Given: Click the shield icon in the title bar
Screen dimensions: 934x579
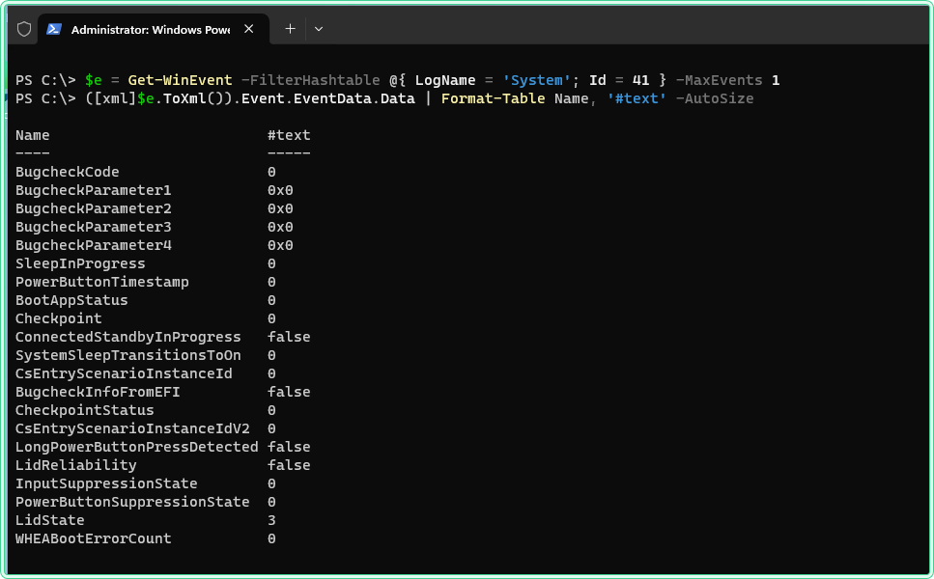Looking at the screenshot, I should pyautogui.click(x=24, y=29).
